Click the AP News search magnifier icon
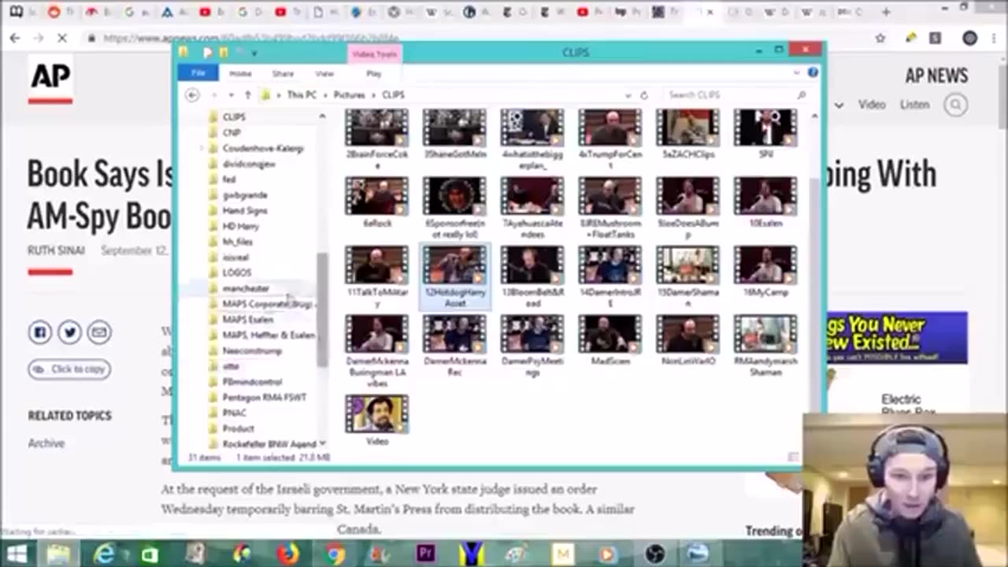This screenshot has width=1008, height=567. 956,105
